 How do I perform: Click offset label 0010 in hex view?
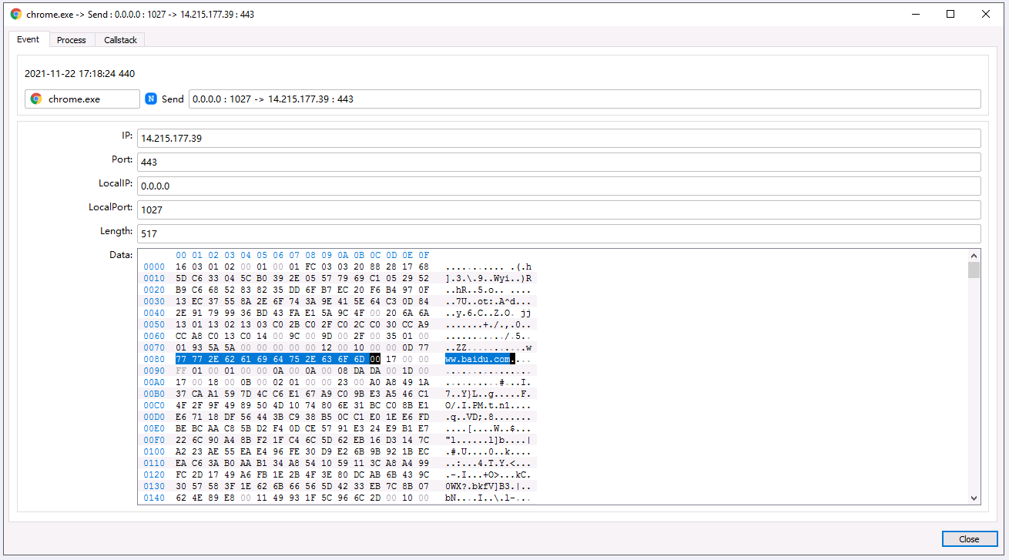(x=154, y=278)
